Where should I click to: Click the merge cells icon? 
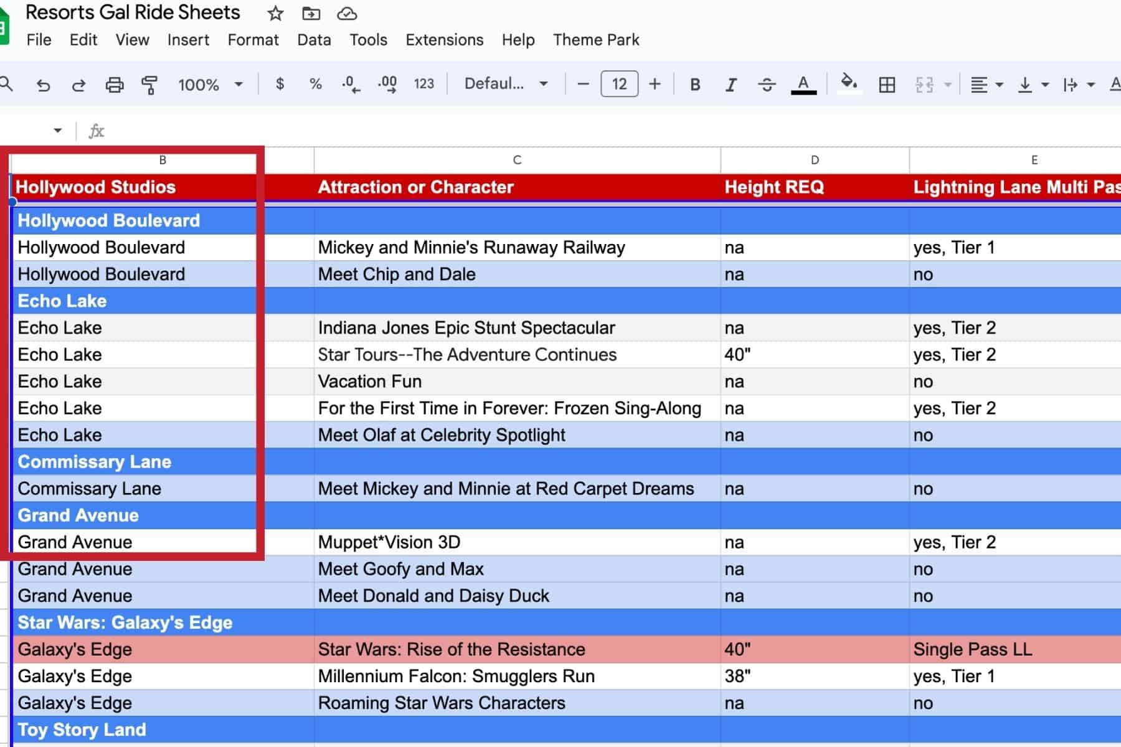924,85
